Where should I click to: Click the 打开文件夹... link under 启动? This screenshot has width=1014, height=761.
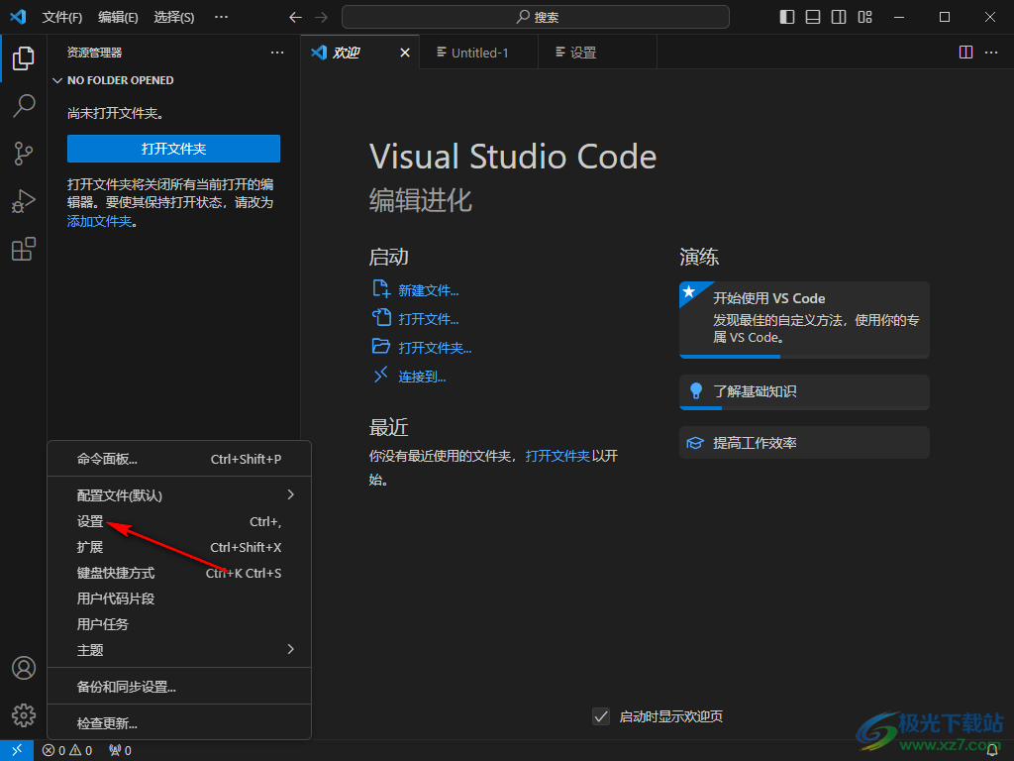(x=435, y=348)
